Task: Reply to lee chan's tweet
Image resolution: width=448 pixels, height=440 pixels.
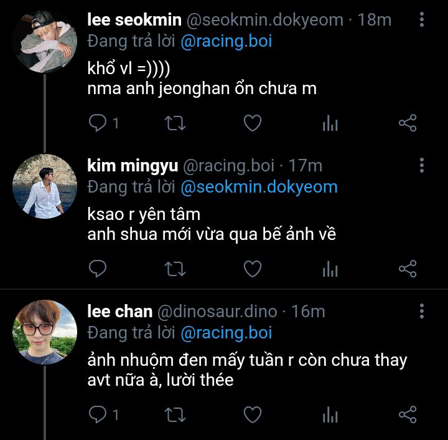Action: click(98, 414)
